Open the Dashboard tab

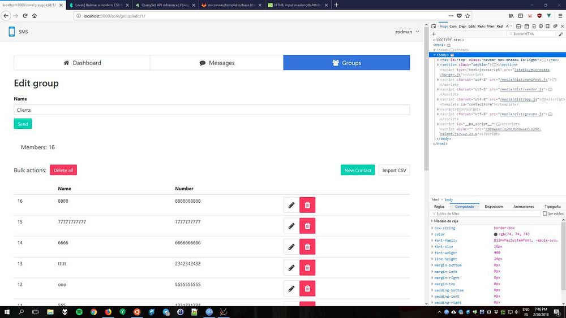[x=82, y=63]
